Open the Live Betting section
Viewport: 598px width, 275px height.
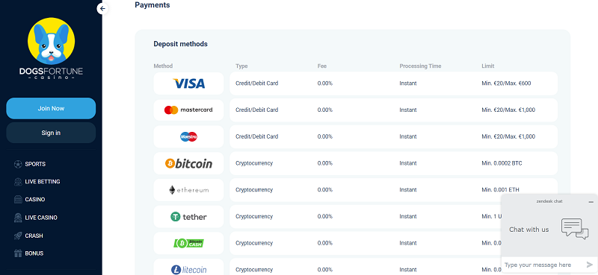[x=43, y=182]
